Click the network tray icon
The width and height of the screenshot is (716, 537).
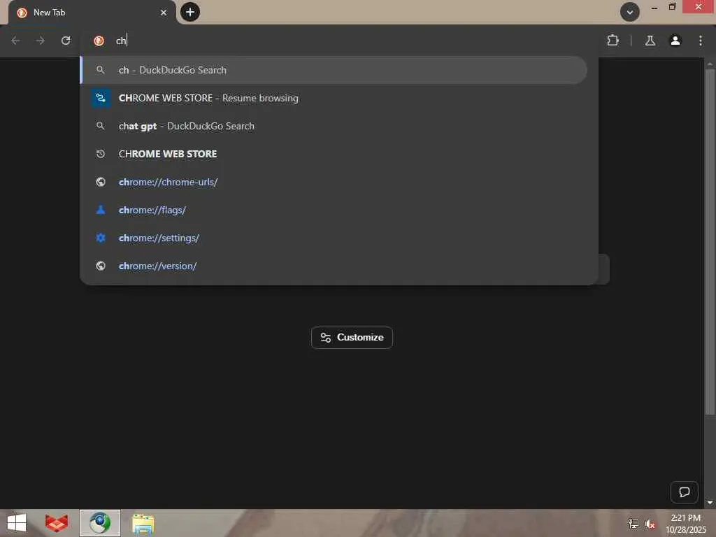point(633,523)
